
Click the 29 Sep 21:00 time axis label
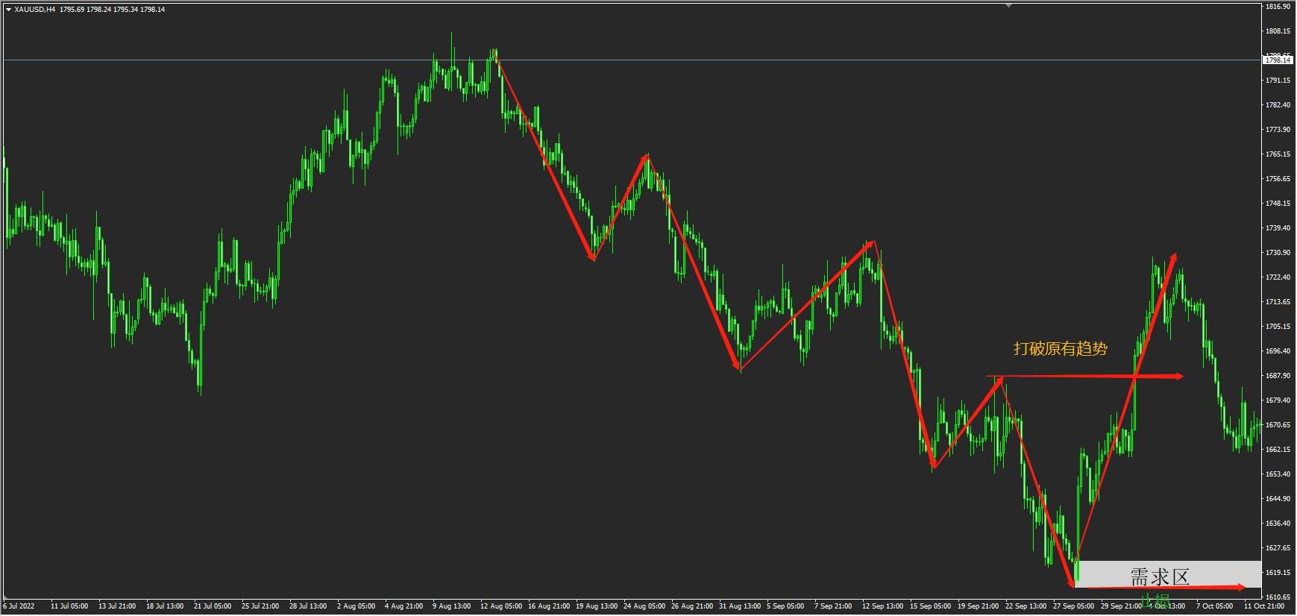tap(1122, 607)
